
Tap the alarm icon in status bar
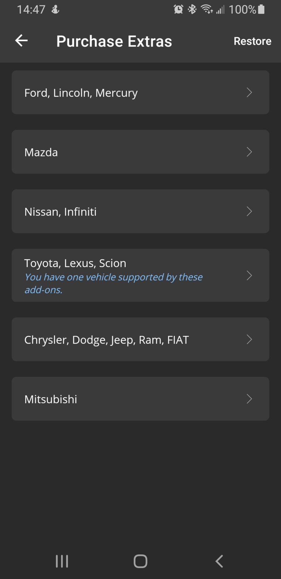coord(178,9)
